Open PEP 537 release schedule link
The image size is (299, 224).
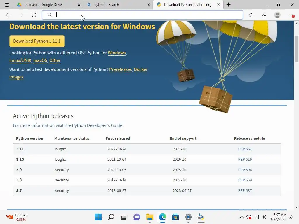[x=245, y=191]
